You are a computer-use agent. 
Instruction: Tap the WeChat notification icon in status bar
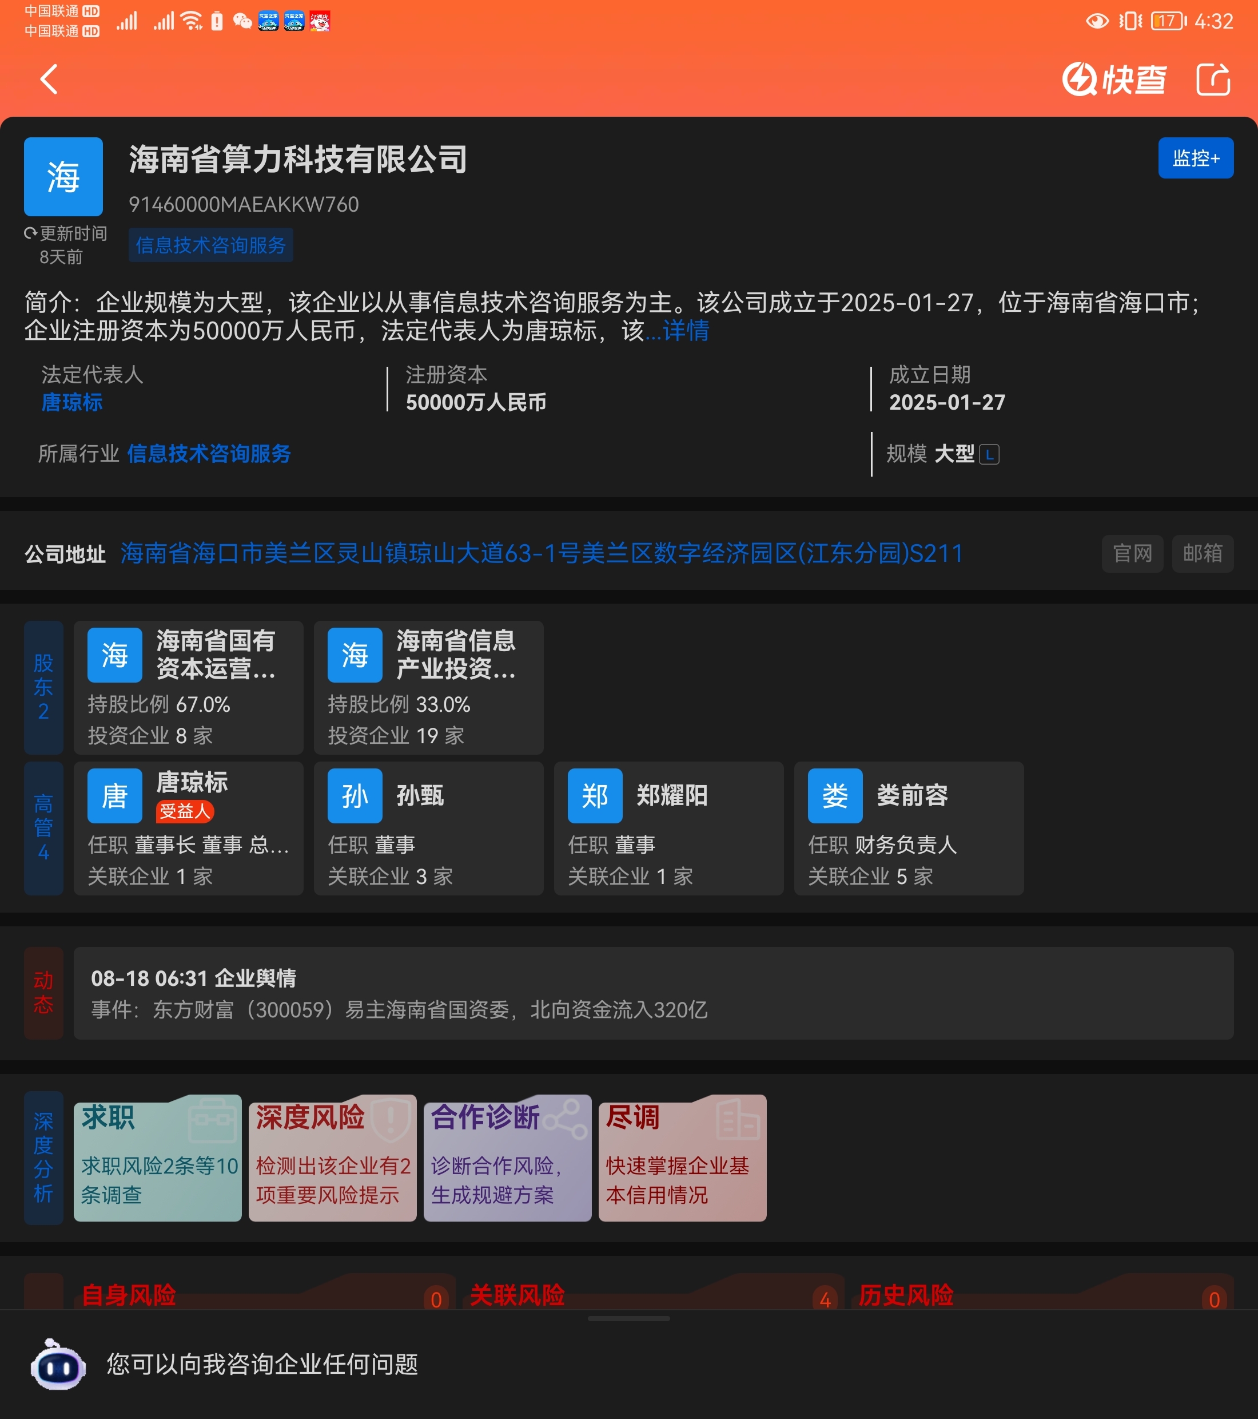242,21
